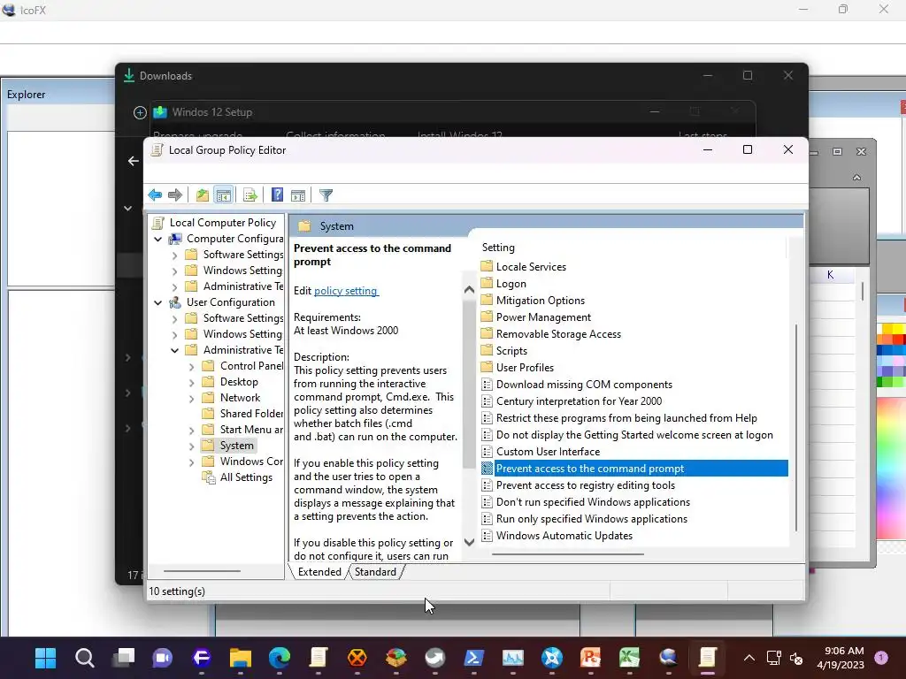Launch Microsoft Edge from the taskbar

tap(280, 658)
